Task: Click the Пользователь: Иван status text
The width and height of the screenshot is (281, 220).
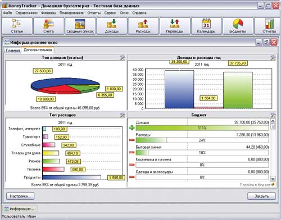Action: pyautogui.click(x=19, y=217)
